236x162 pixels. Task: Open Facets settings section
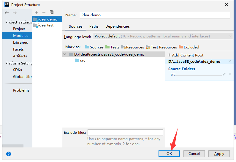[x=18, y=49]
